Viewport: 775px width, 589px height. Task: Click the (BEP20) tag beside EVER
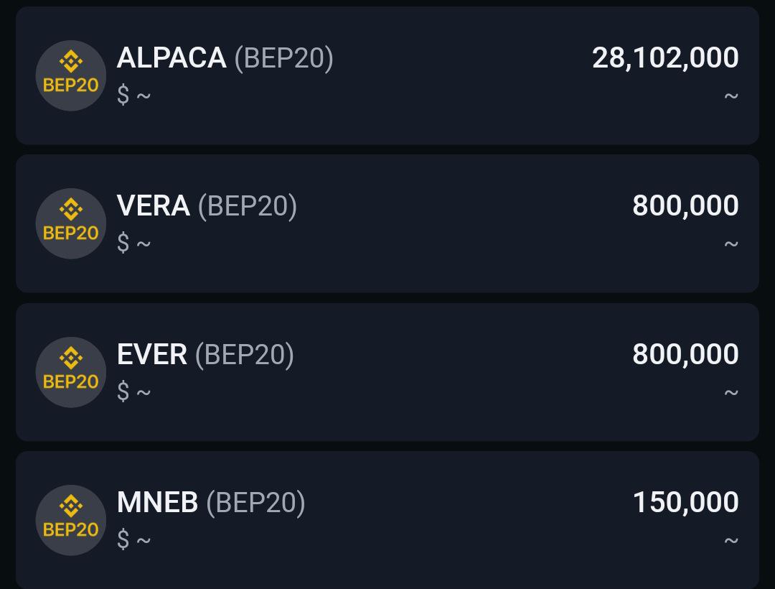pyautogui.click(x=245, y=355)
